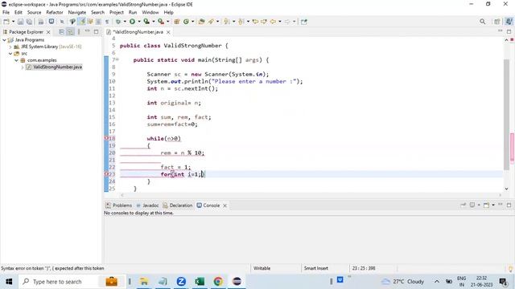Screen dimensions: 515x289
Task: Open the Source menu
Action: coord(34,12)
